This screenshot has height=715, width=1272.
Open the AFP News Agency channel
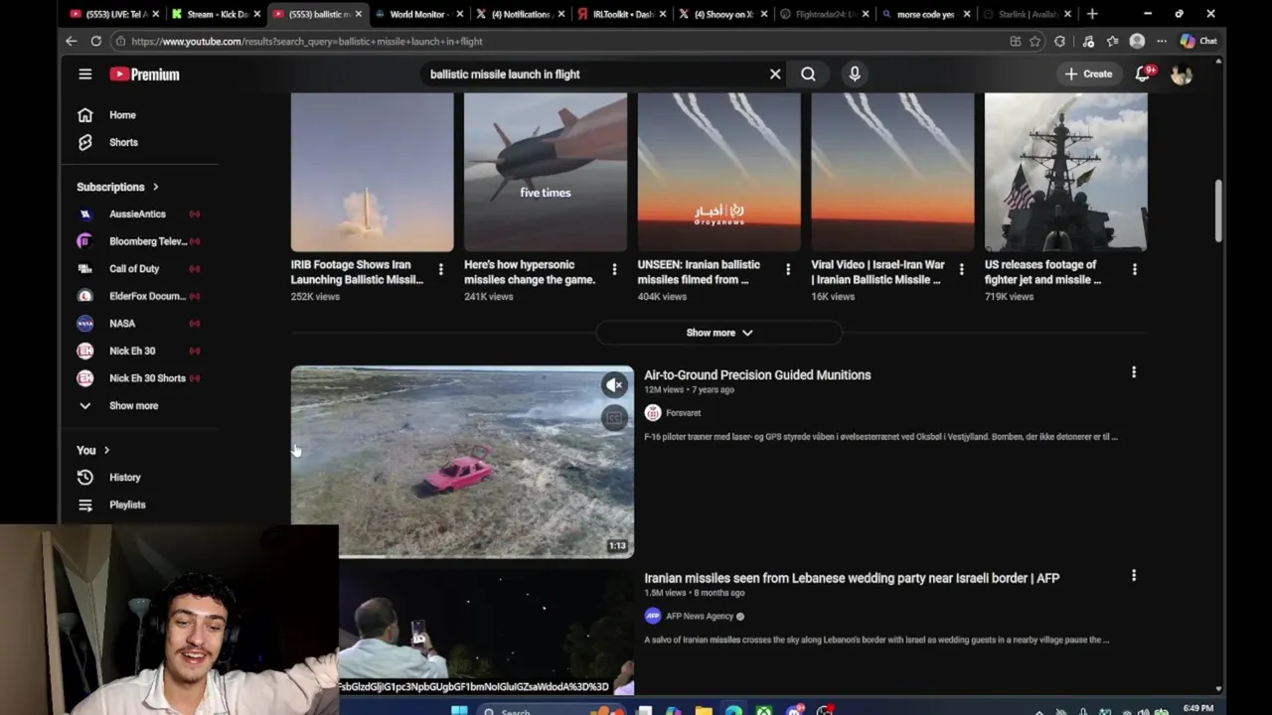pyautogui.click(x=700, y=616)
